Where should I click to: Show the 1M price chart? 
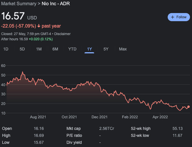coord(39,49)
